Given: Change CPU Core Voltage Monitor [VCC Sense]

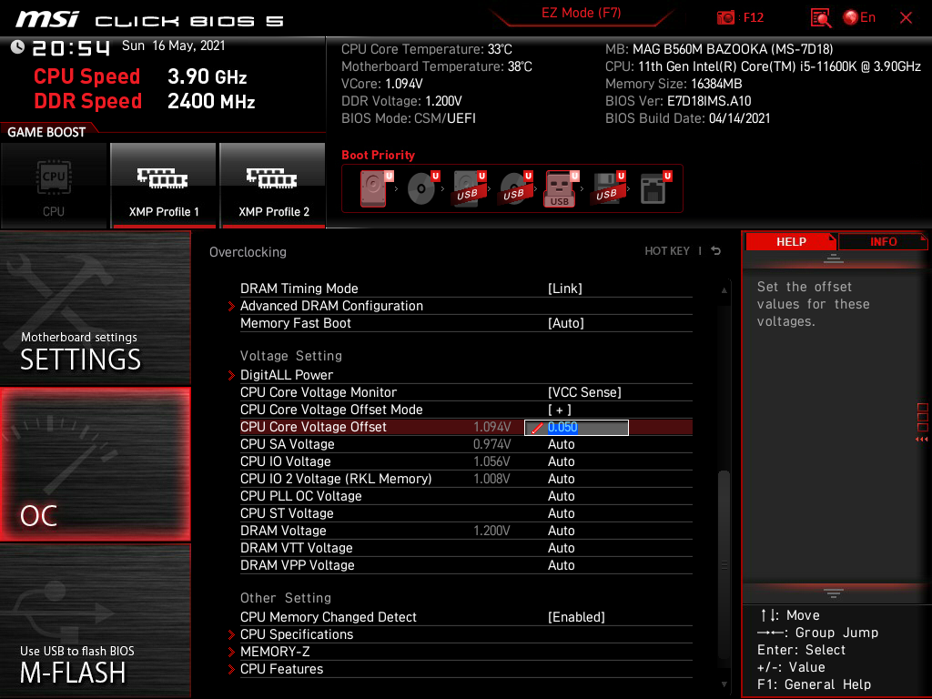Looking at the screenshot, I should pos(584,392).
